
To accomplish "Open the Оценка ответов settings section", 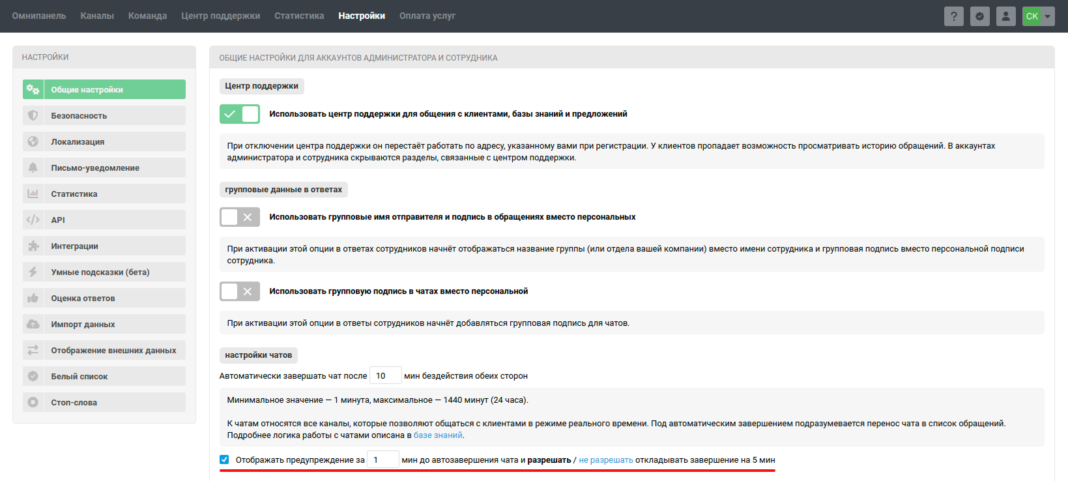I will pyautogui.click(x=104, y=298).
